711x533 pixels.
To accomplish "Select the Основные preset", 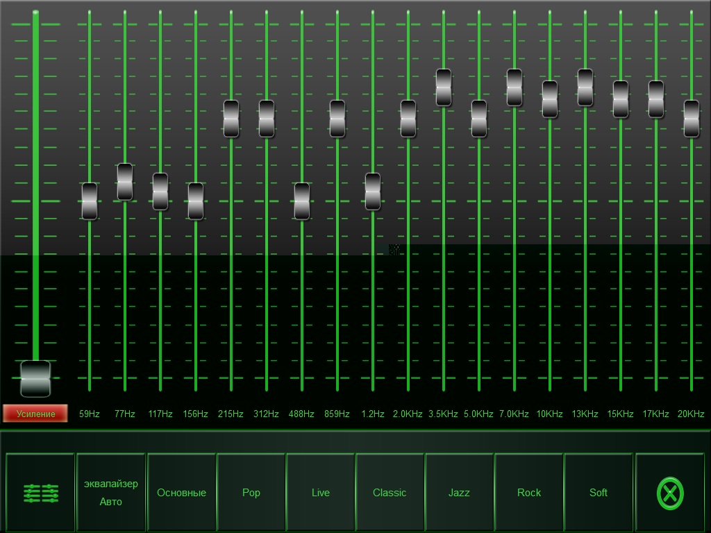I will click(x=181, y=493).
